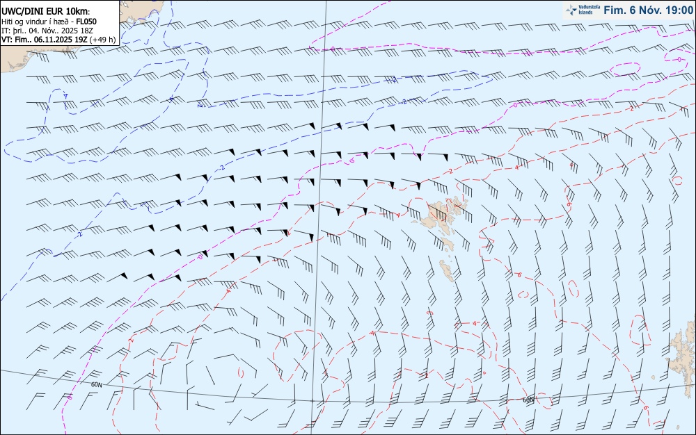
Task: Click the 'UWC/DINI EUR 10km:' title
Action: click(45, 12)
